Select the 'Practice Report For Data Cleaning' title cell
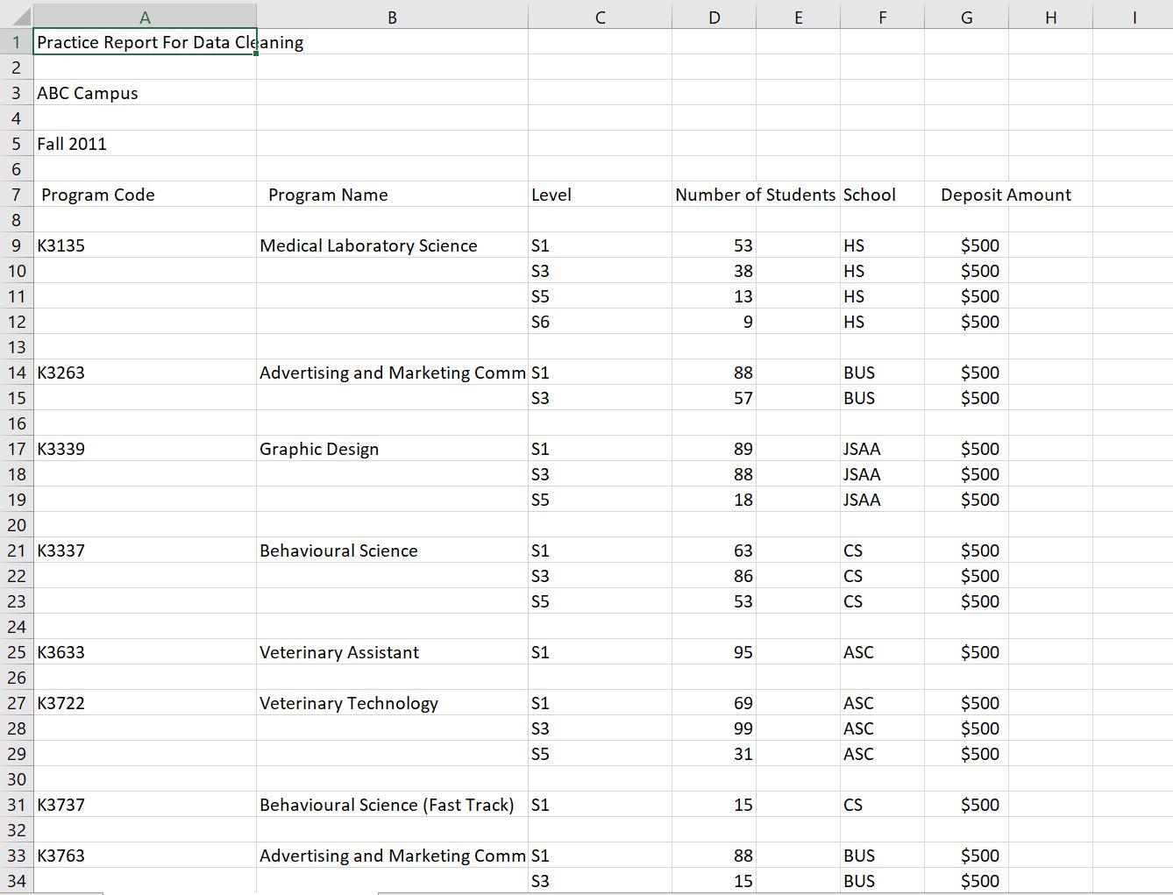The height and width of the screenshot is (895, 1173). tap(145, 42)
